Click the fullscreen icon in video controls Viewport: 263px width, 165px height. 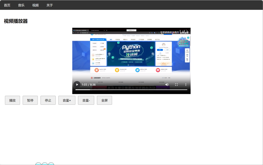[176, 85]
